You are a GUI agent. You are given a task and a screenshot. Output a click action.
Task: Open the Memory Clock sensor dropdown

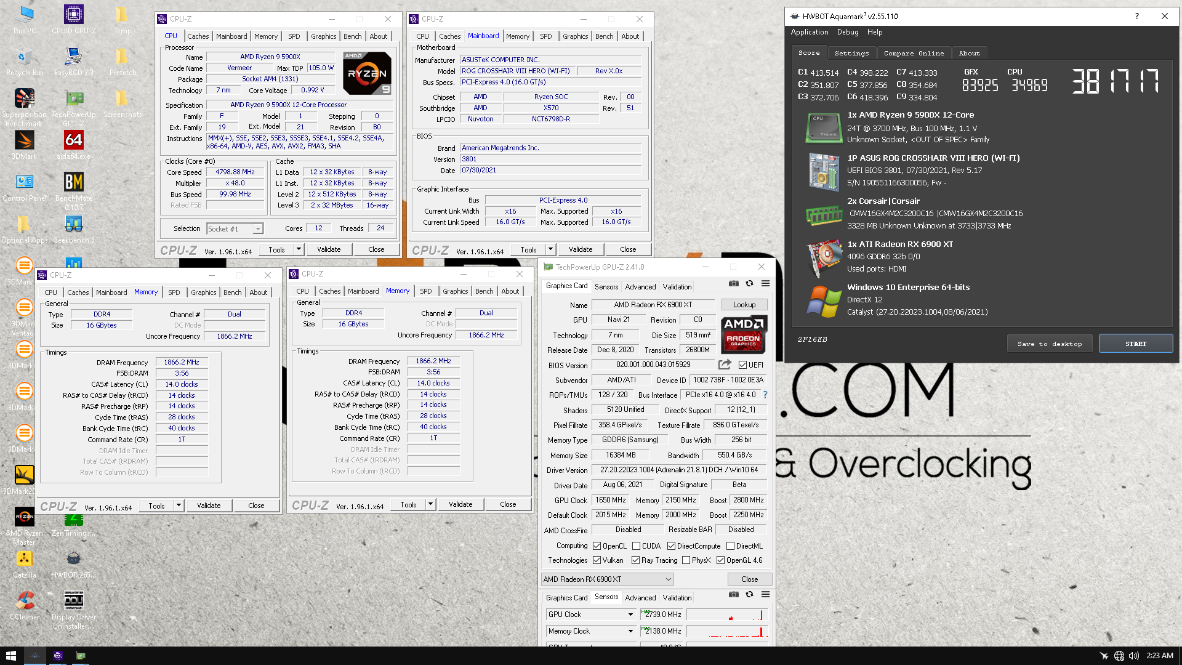pos(590,631)
